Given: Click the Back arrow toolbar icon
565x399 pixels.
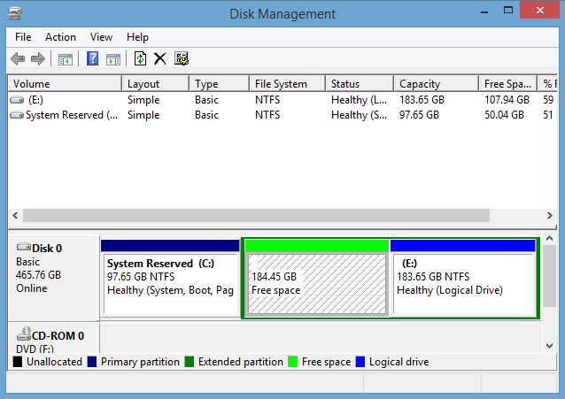Looking at the screenshot, I should tap(18, 58).
